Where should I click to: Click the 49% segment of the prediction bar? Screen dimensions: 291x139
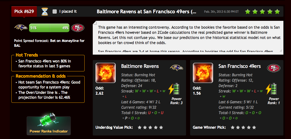(x=60, y=28)
